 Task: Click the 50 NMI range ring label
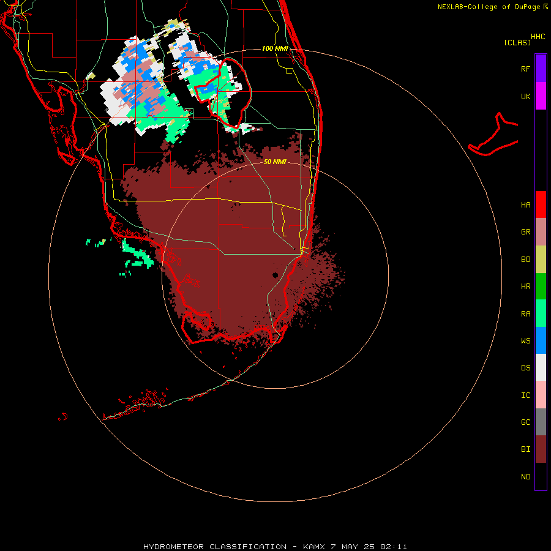275,162
